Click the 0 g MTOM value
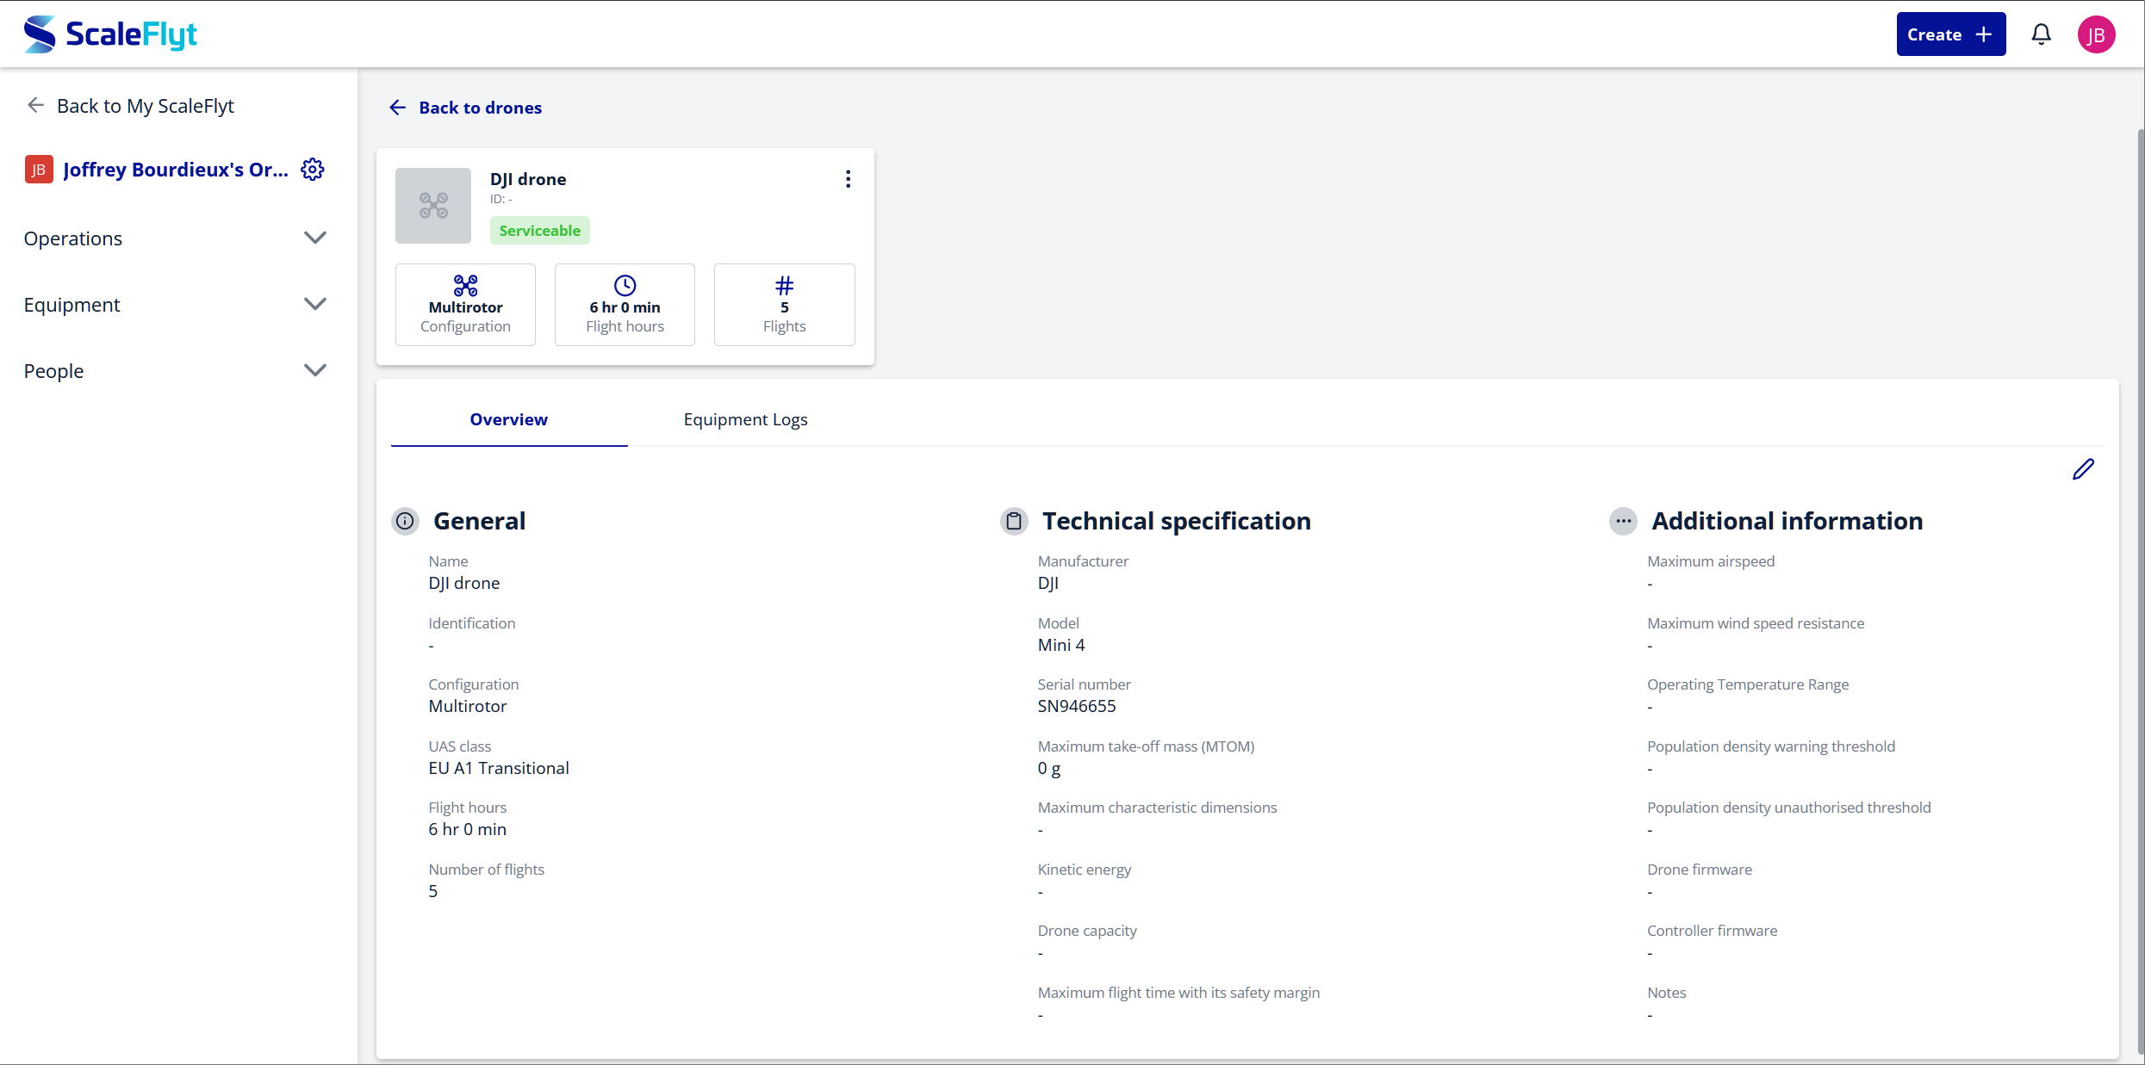 coord(1049,768)
